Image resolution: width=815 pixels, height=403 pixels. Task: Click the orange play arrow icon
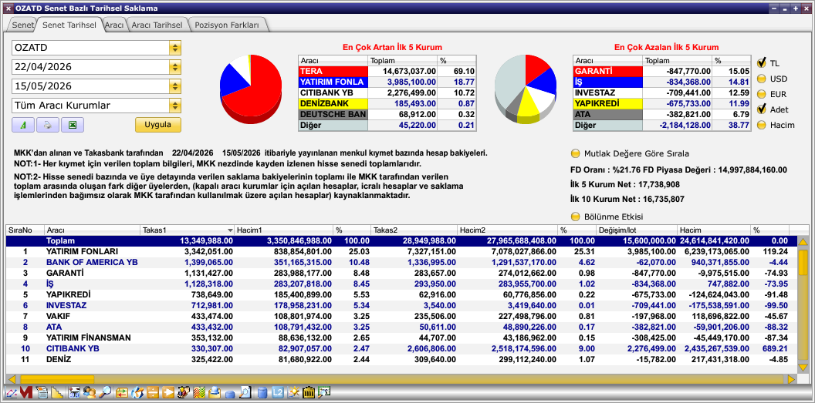coord(168,393)
